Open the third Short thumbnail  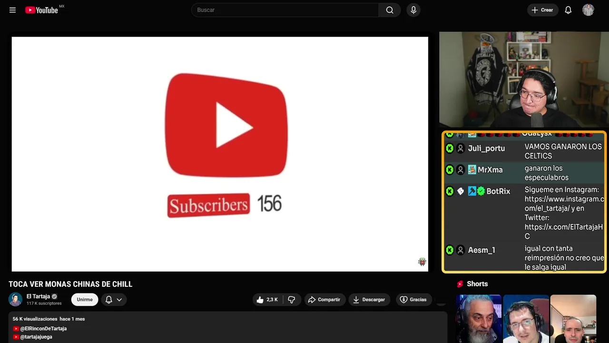click(x=573, y=319)
